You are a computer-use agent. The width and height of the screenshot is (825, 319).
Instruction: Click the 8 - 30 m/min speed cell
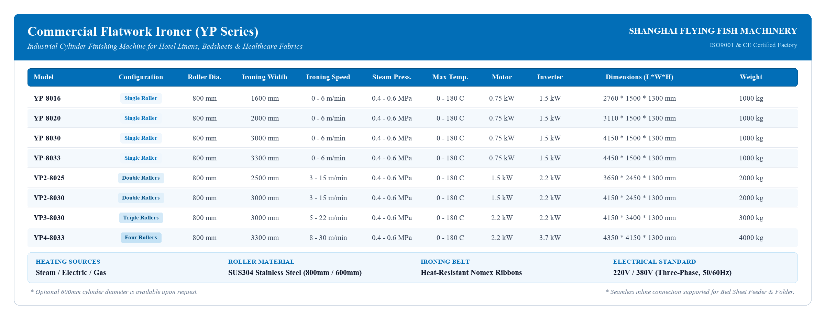pos(328,238)
